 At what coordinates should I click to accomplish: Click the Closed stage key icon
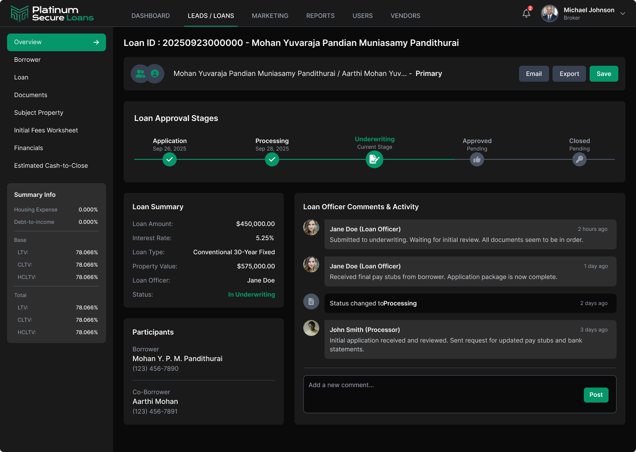point(579,159)
